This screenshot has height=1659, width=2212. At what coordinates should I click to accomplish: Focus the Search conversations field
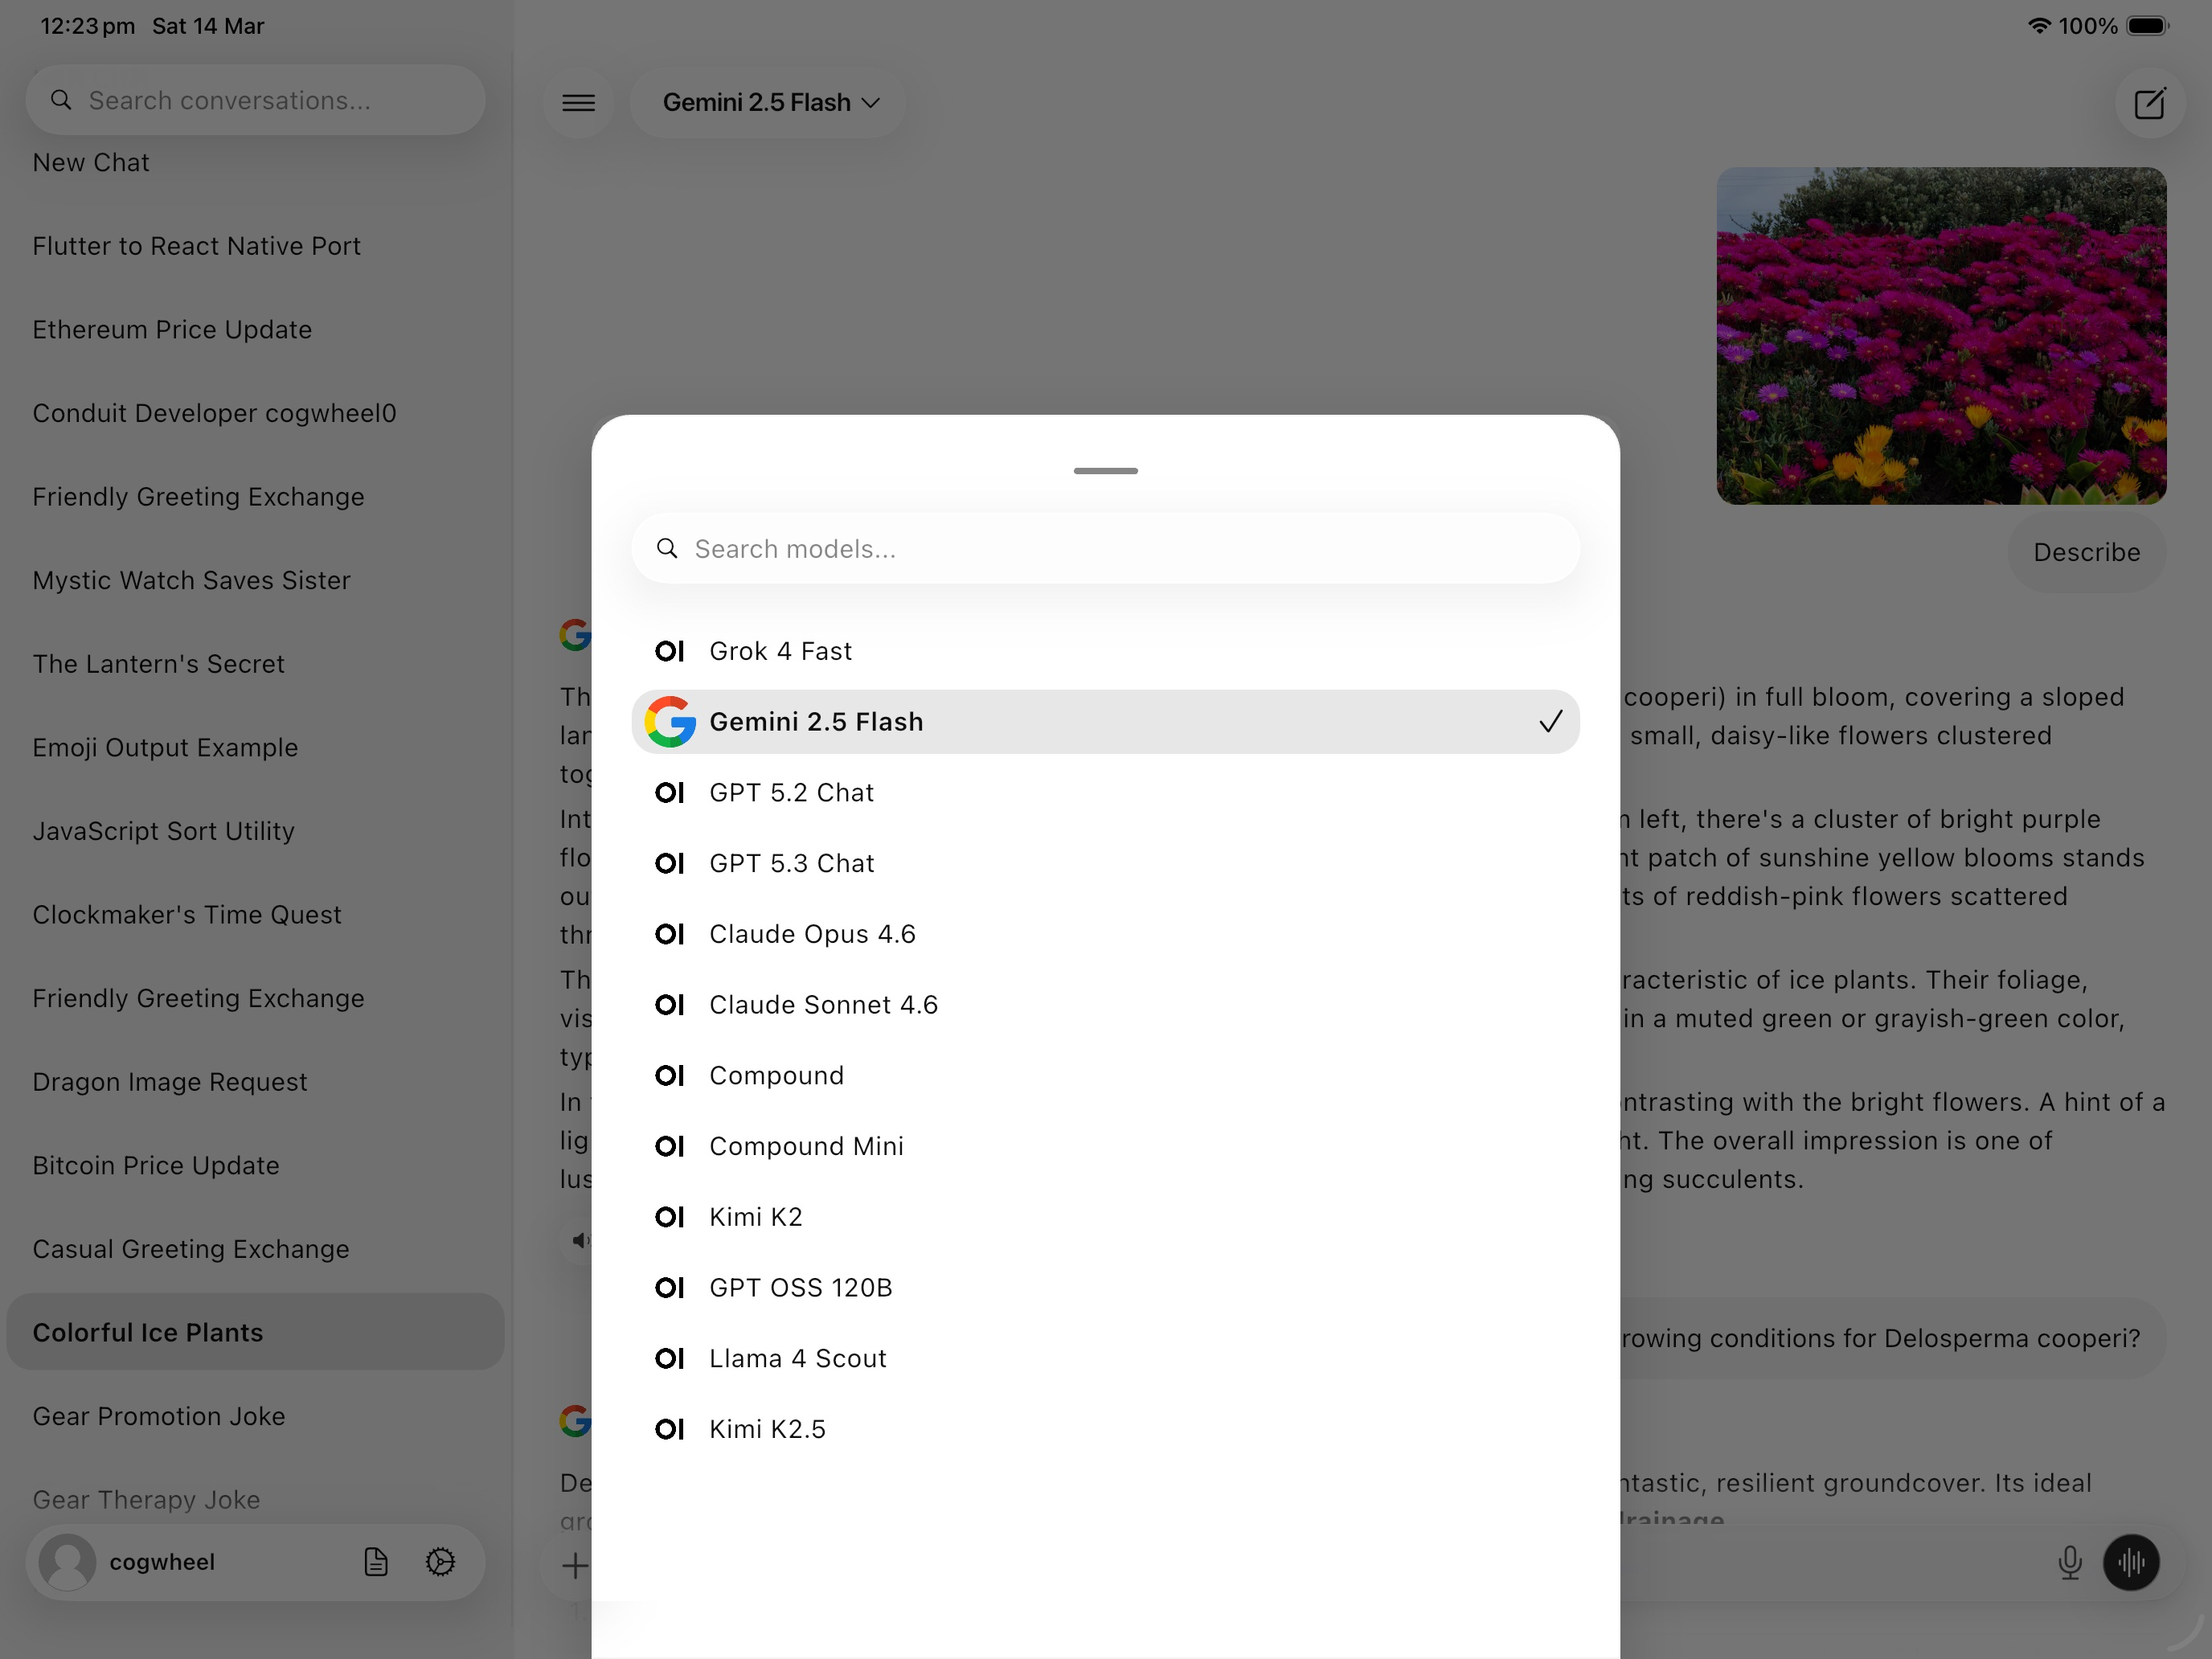coord(255,100)
